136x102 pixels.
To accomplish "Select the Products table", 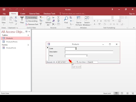I will (x=16, y=38).
